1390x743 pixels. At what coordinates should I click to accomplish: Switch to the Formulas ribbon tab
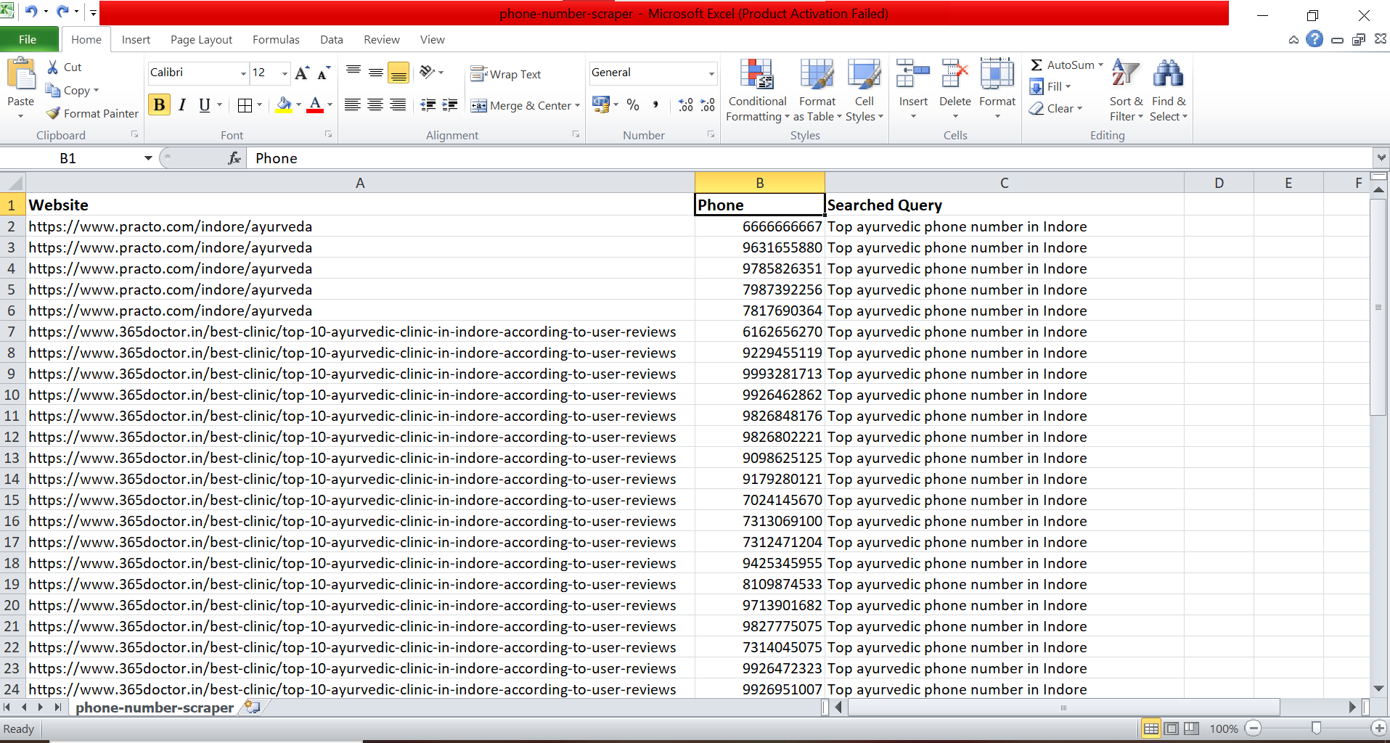tap(276, 39)
